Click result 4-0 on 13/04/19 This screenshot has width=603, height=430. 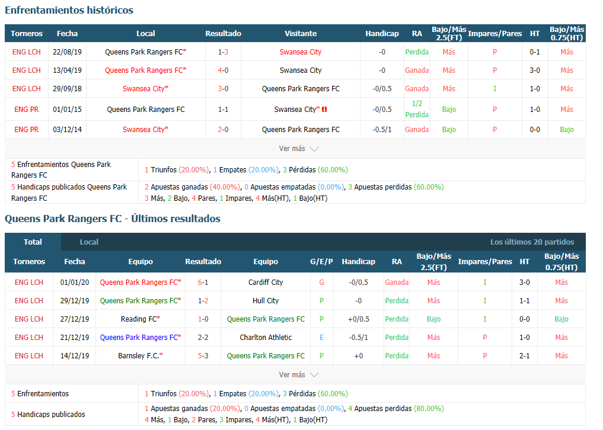point(223,70)
